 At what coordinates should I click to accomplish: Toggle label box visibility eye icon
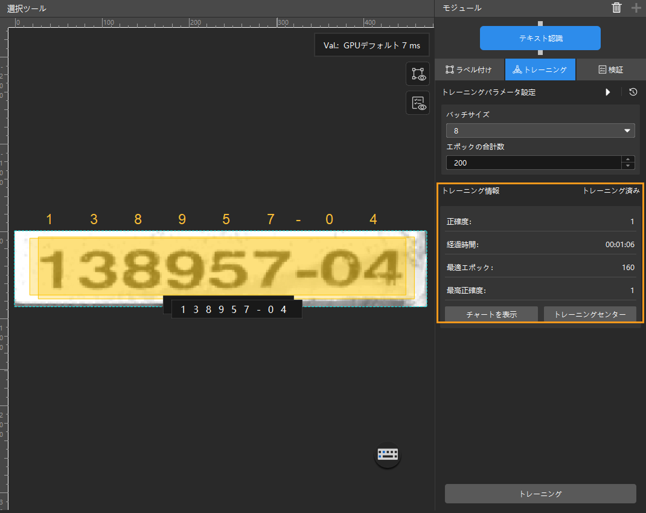pos(418,74)
